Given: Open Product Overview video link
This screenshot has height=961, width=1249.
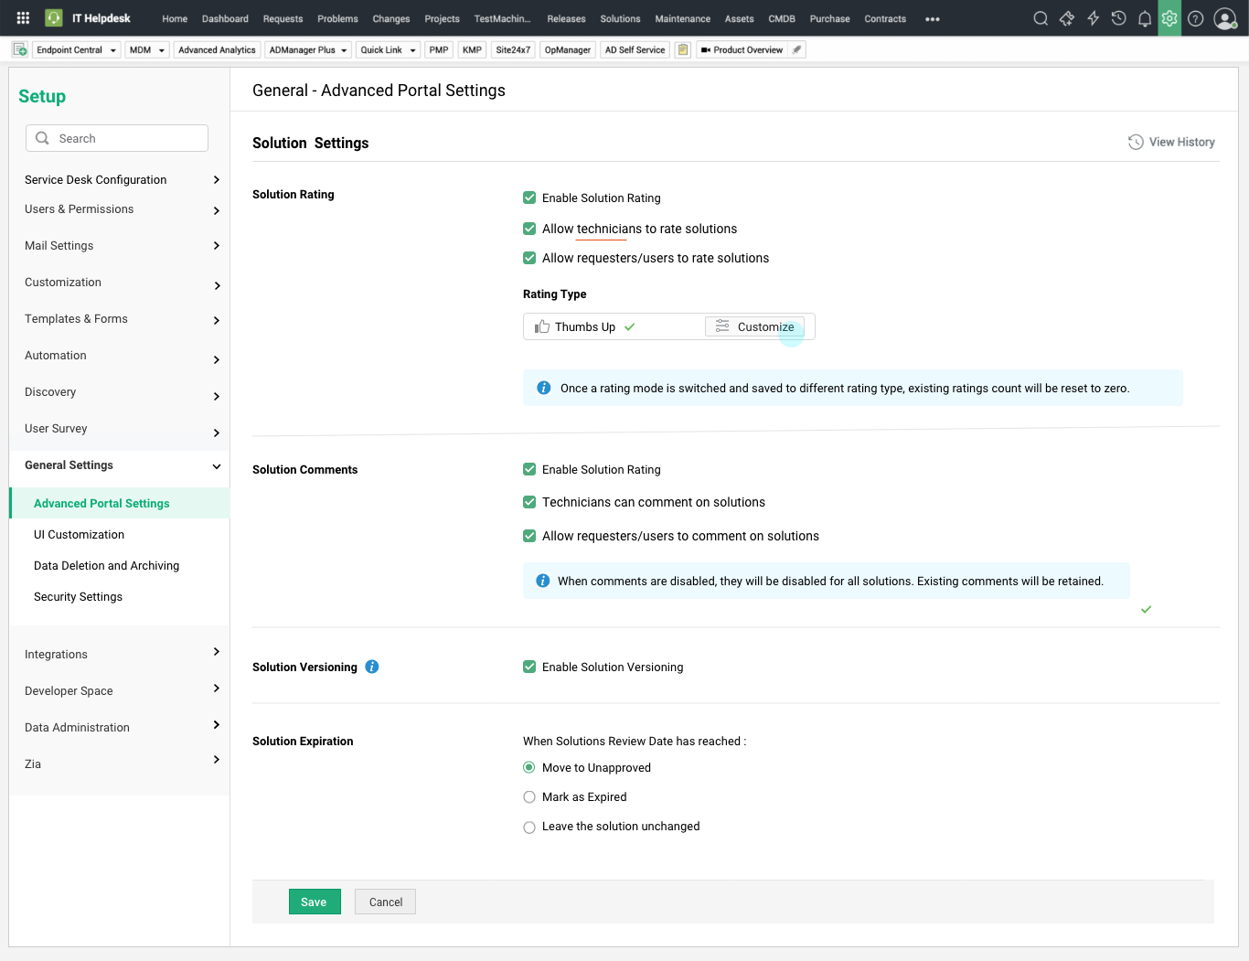Looking at the screenshot, I should [x=742, y=49].
